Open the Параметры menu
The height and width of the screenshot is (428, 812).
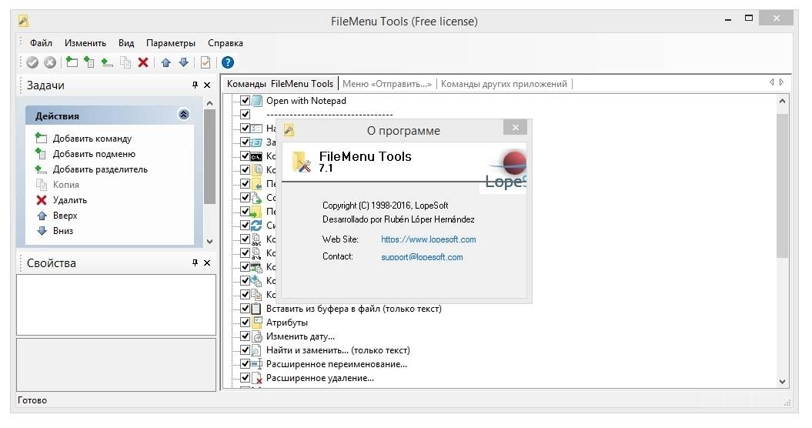[x=171, y=43]
